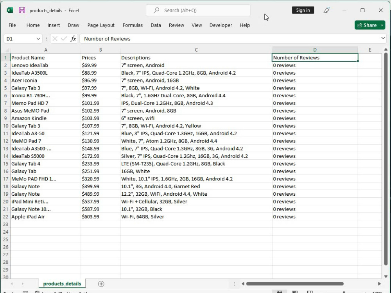Click the purple Save icon
Screen dimensions: 391x293
pos(22,10)
